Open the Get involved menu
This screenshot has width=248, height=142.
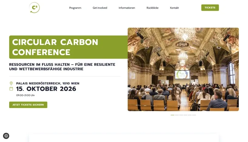[x=100, y=8]
